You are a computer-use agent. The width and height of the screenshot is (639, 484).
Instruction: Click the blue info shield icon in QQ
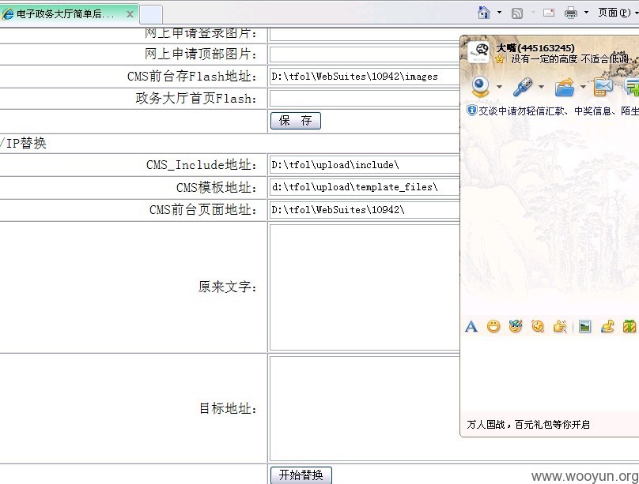(471, 111)
